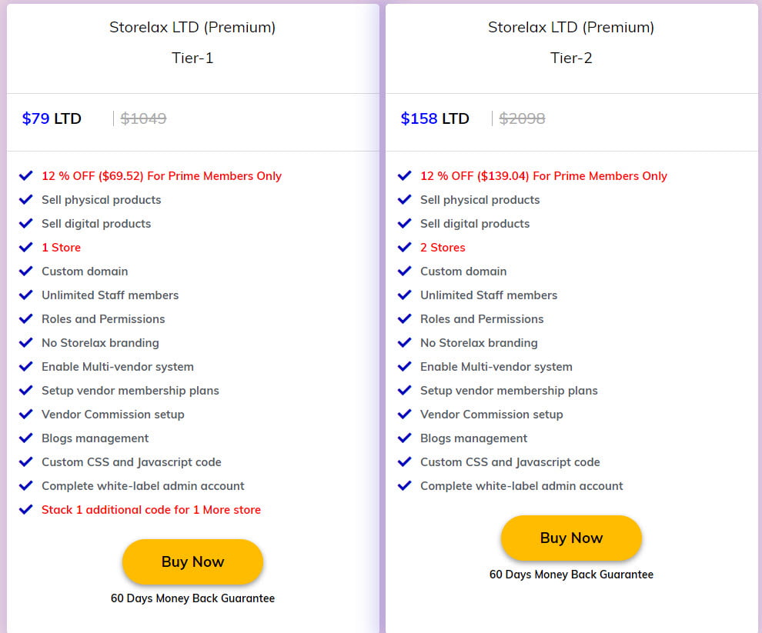Click the Tier-1 Vendor Commission setup checkmark

coord(26,414)
